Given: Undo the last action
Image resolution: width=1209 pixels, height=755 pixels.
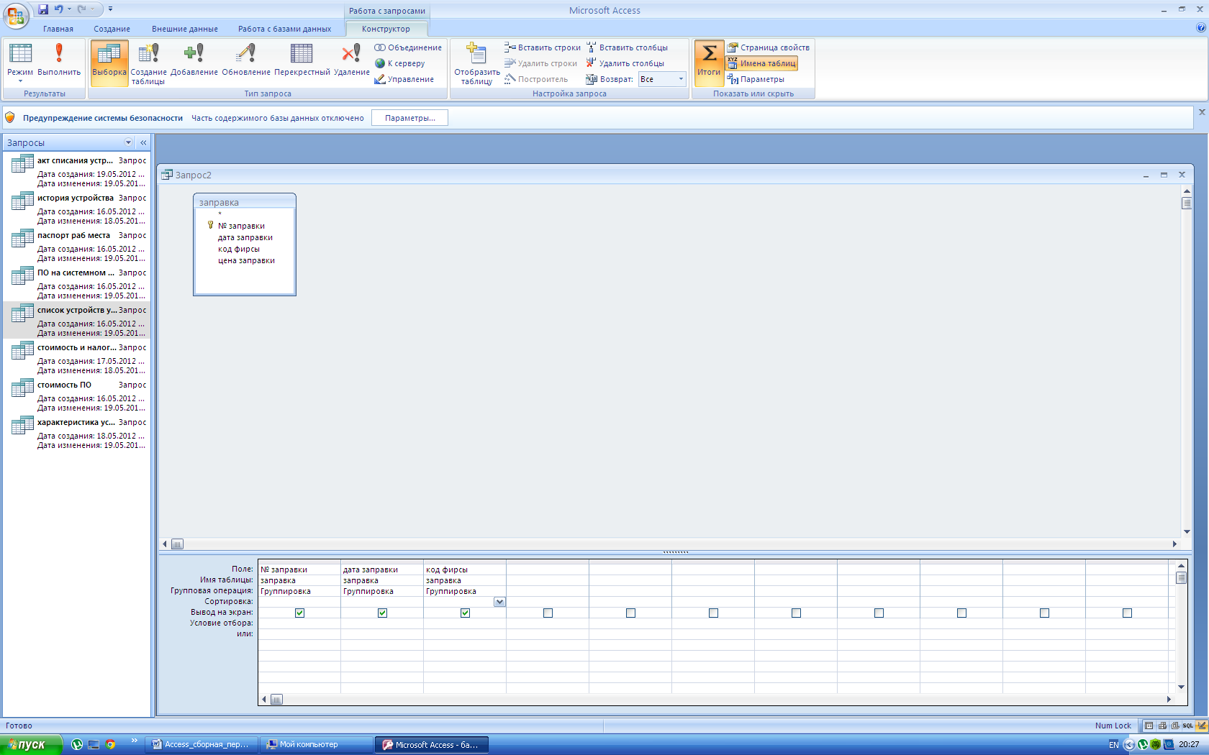Looking at the screenshot, I should pos(58,9).
